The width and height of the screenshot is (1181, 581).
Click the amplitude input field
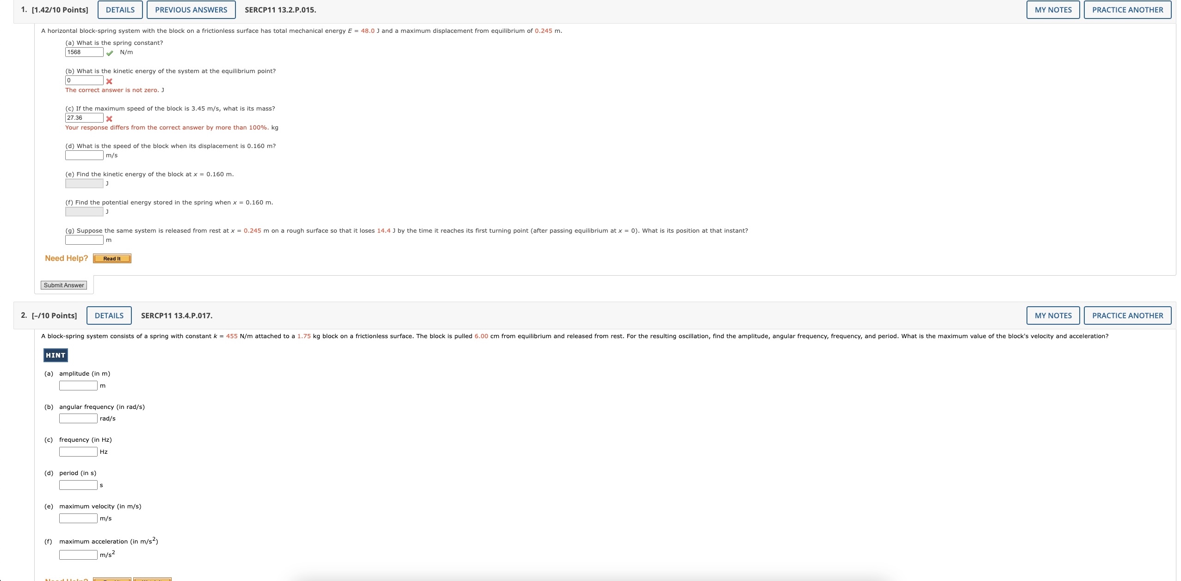(78, 386)
